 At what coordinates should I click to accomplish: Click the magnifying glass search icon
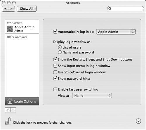[x=110, y=8]
